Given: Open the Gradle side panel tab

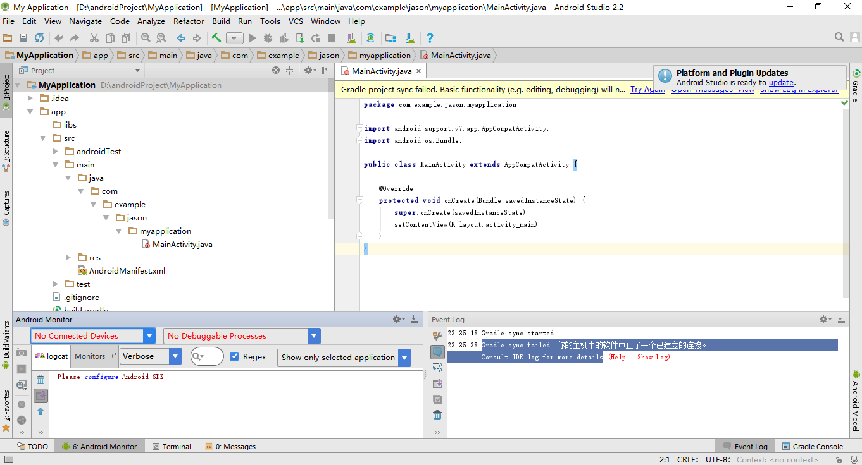Looking at the screenshot, I should point(856,87).
